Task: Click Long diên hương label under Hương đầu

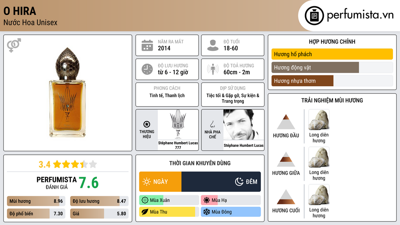Action: (319, 138)
